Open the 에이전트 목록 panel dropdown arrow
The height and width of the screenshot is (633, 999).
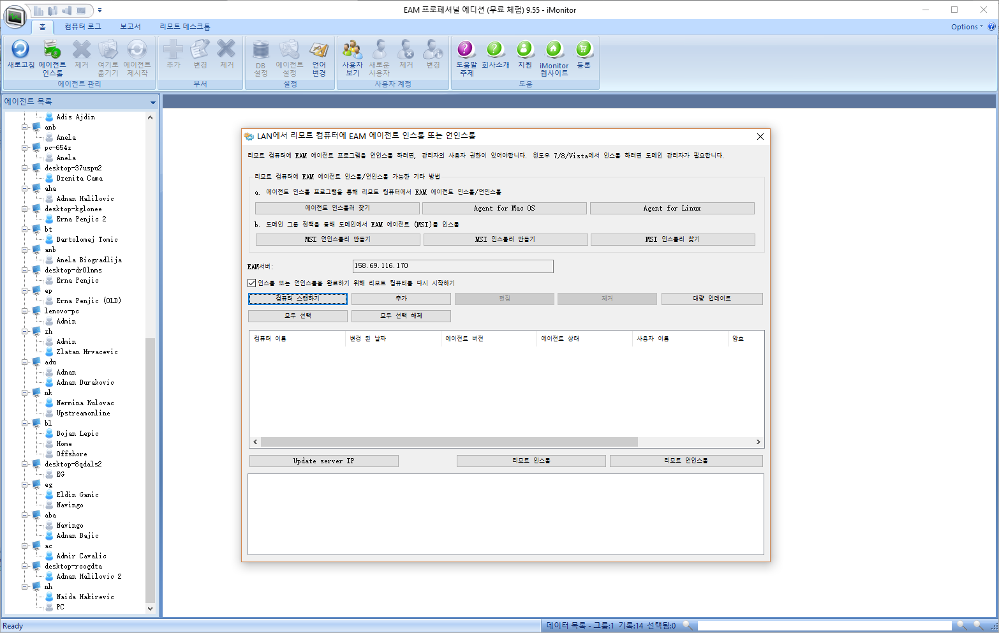coord(153,102)
